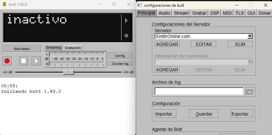This screenshot has height=135, width=272.
Task: Click Guardar configuration button
Action: pos(204,114)
